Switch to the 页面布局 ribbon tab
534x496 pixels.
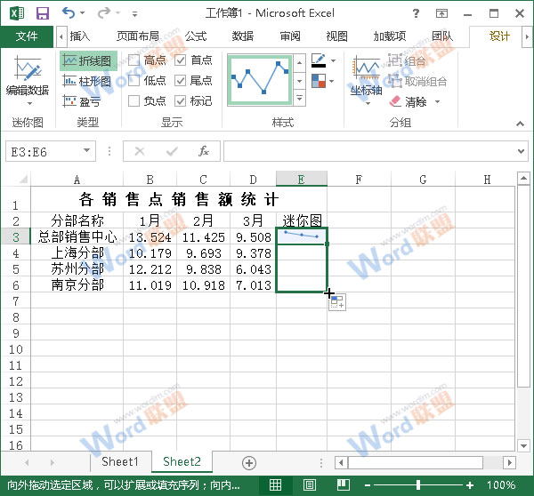pos(138,36)
